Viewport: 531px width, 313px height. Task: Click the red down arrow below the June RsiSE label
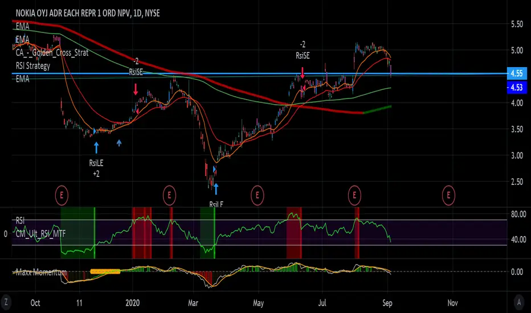click(x=303, y=73)
